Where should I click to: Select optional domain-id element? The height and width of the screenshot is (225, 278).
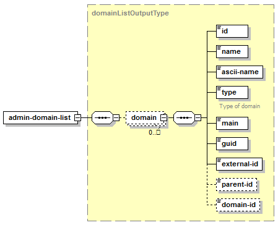pos(238,205)
